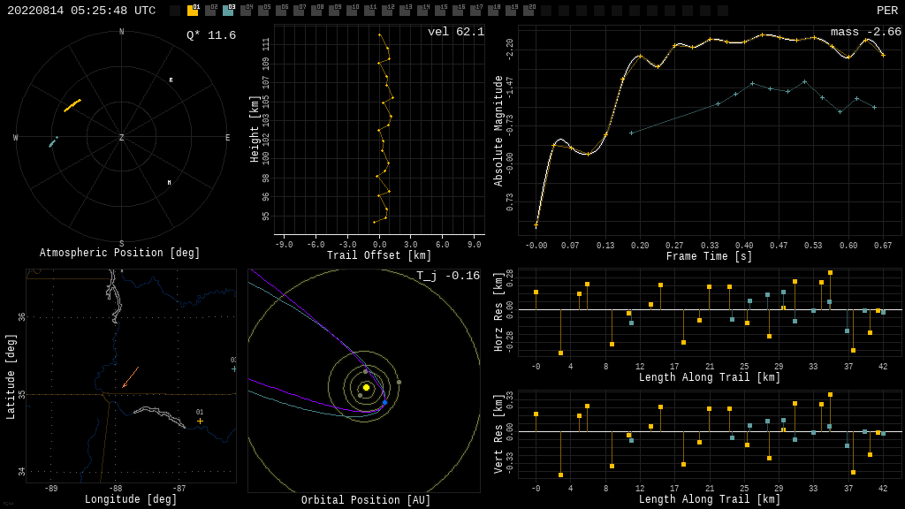Click the R marker in the sky plot
This screenshot has width=905, height=509.
[x=171, y=80]
